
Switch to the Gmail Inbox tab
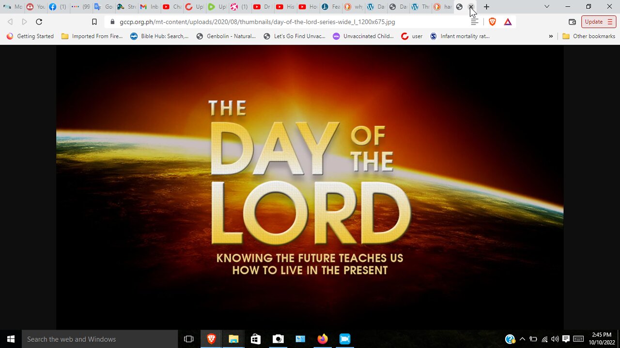click(x=149, y=7)
